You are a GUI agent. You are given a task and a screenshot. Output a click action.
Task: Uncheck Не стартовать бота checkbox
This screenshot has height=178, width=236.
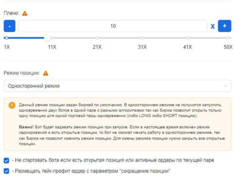pos(6,160)
